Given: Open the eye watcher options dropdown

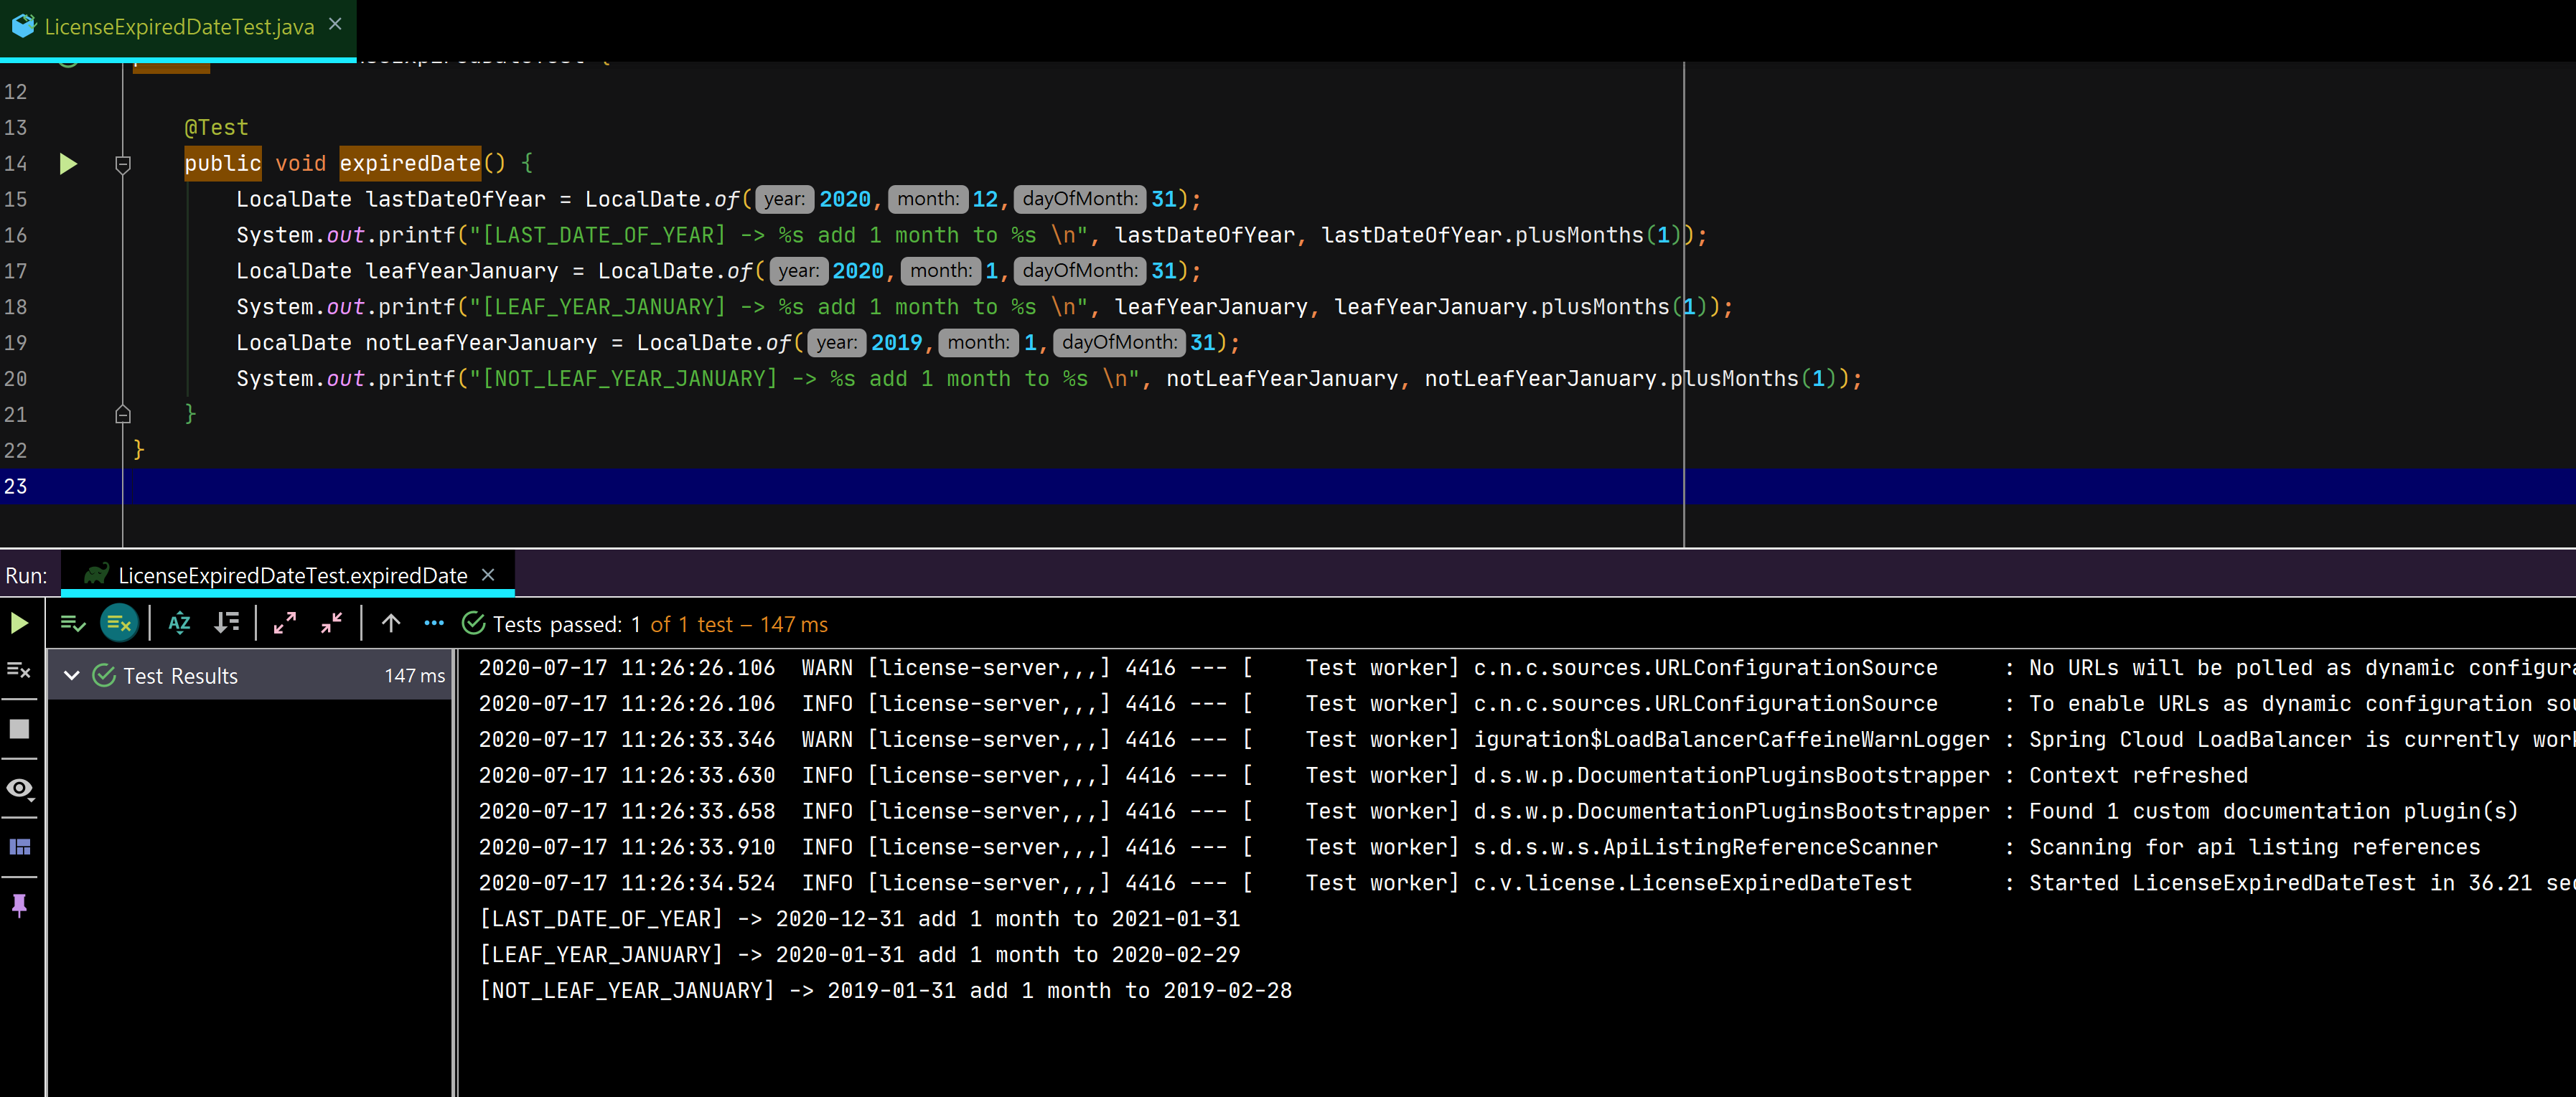Looking at the screenshot, I should (19, 789).
